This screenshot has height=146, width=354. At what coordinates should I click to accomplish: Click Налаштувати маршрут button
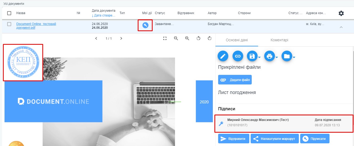(275, 139)
